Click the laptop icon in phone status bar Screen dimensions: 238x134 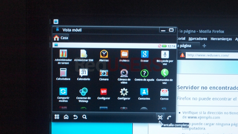[x=56, y=45]
